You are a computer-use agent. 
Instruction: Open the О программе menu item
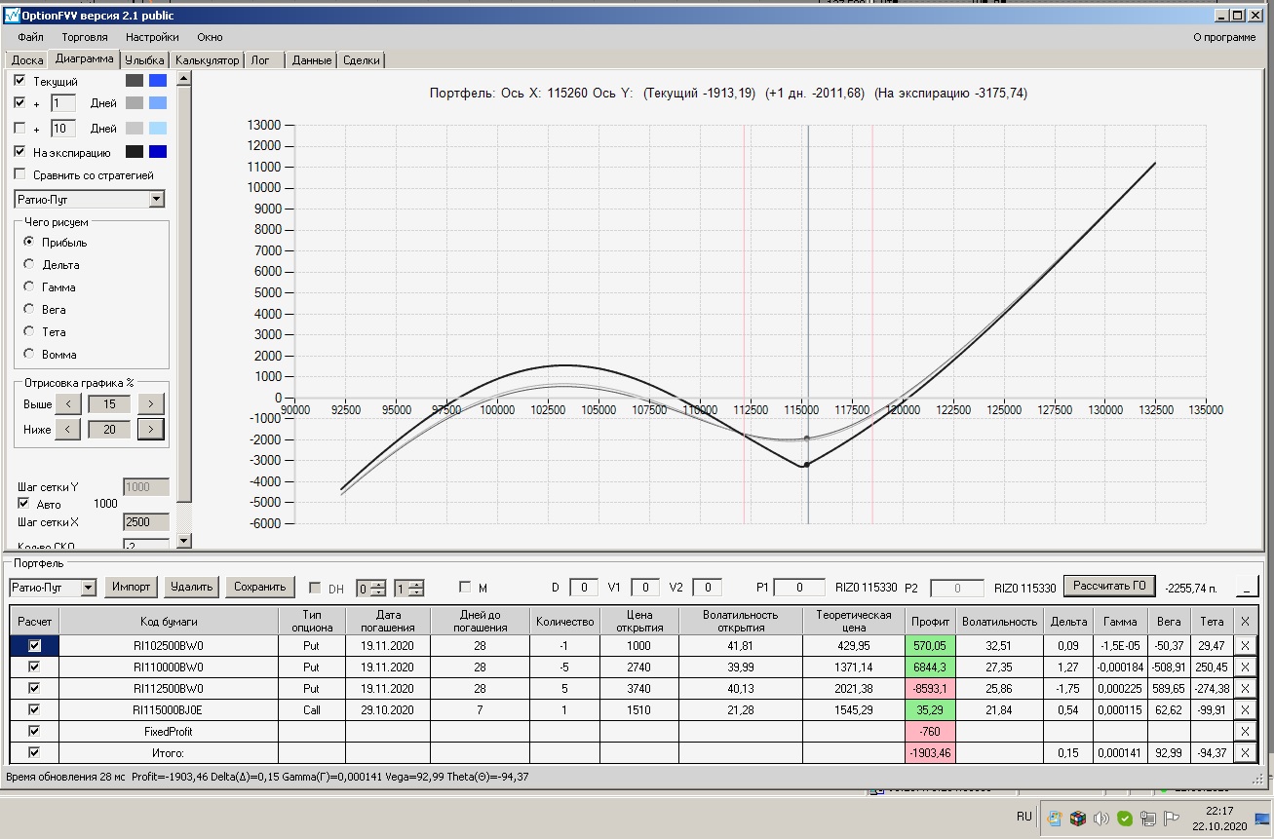(1224, 37)
